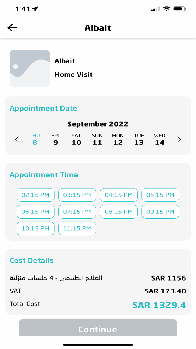This screenshot has height=349, width=196.
Task: Choose the 03:15 PM time slot
Action: (77, 195)
